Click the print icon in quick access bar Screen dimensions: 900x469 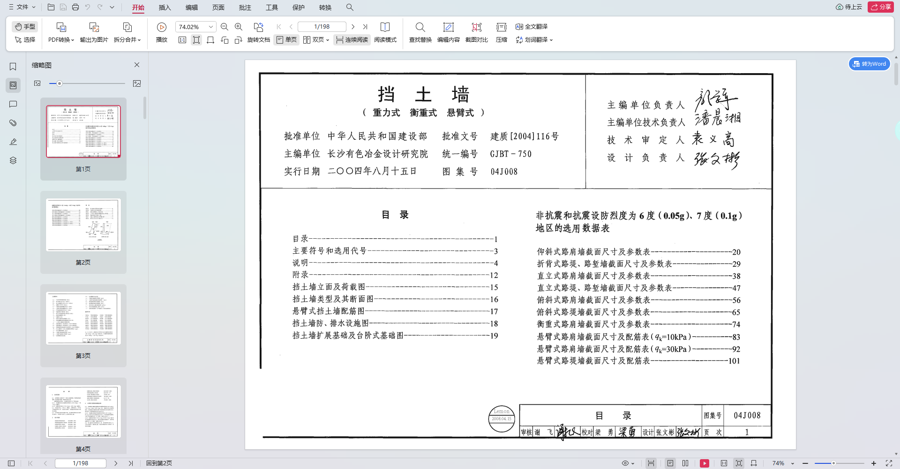[75, 7]
